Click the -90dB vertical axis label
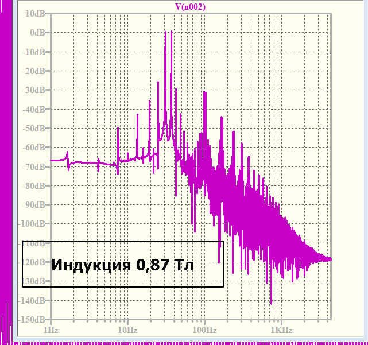Image resolution: width=368 pixels, height=345 pixels. coord(33,205)
